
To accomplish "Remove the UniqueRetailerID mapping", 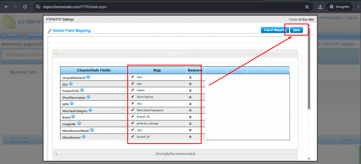I will point(190,77).
